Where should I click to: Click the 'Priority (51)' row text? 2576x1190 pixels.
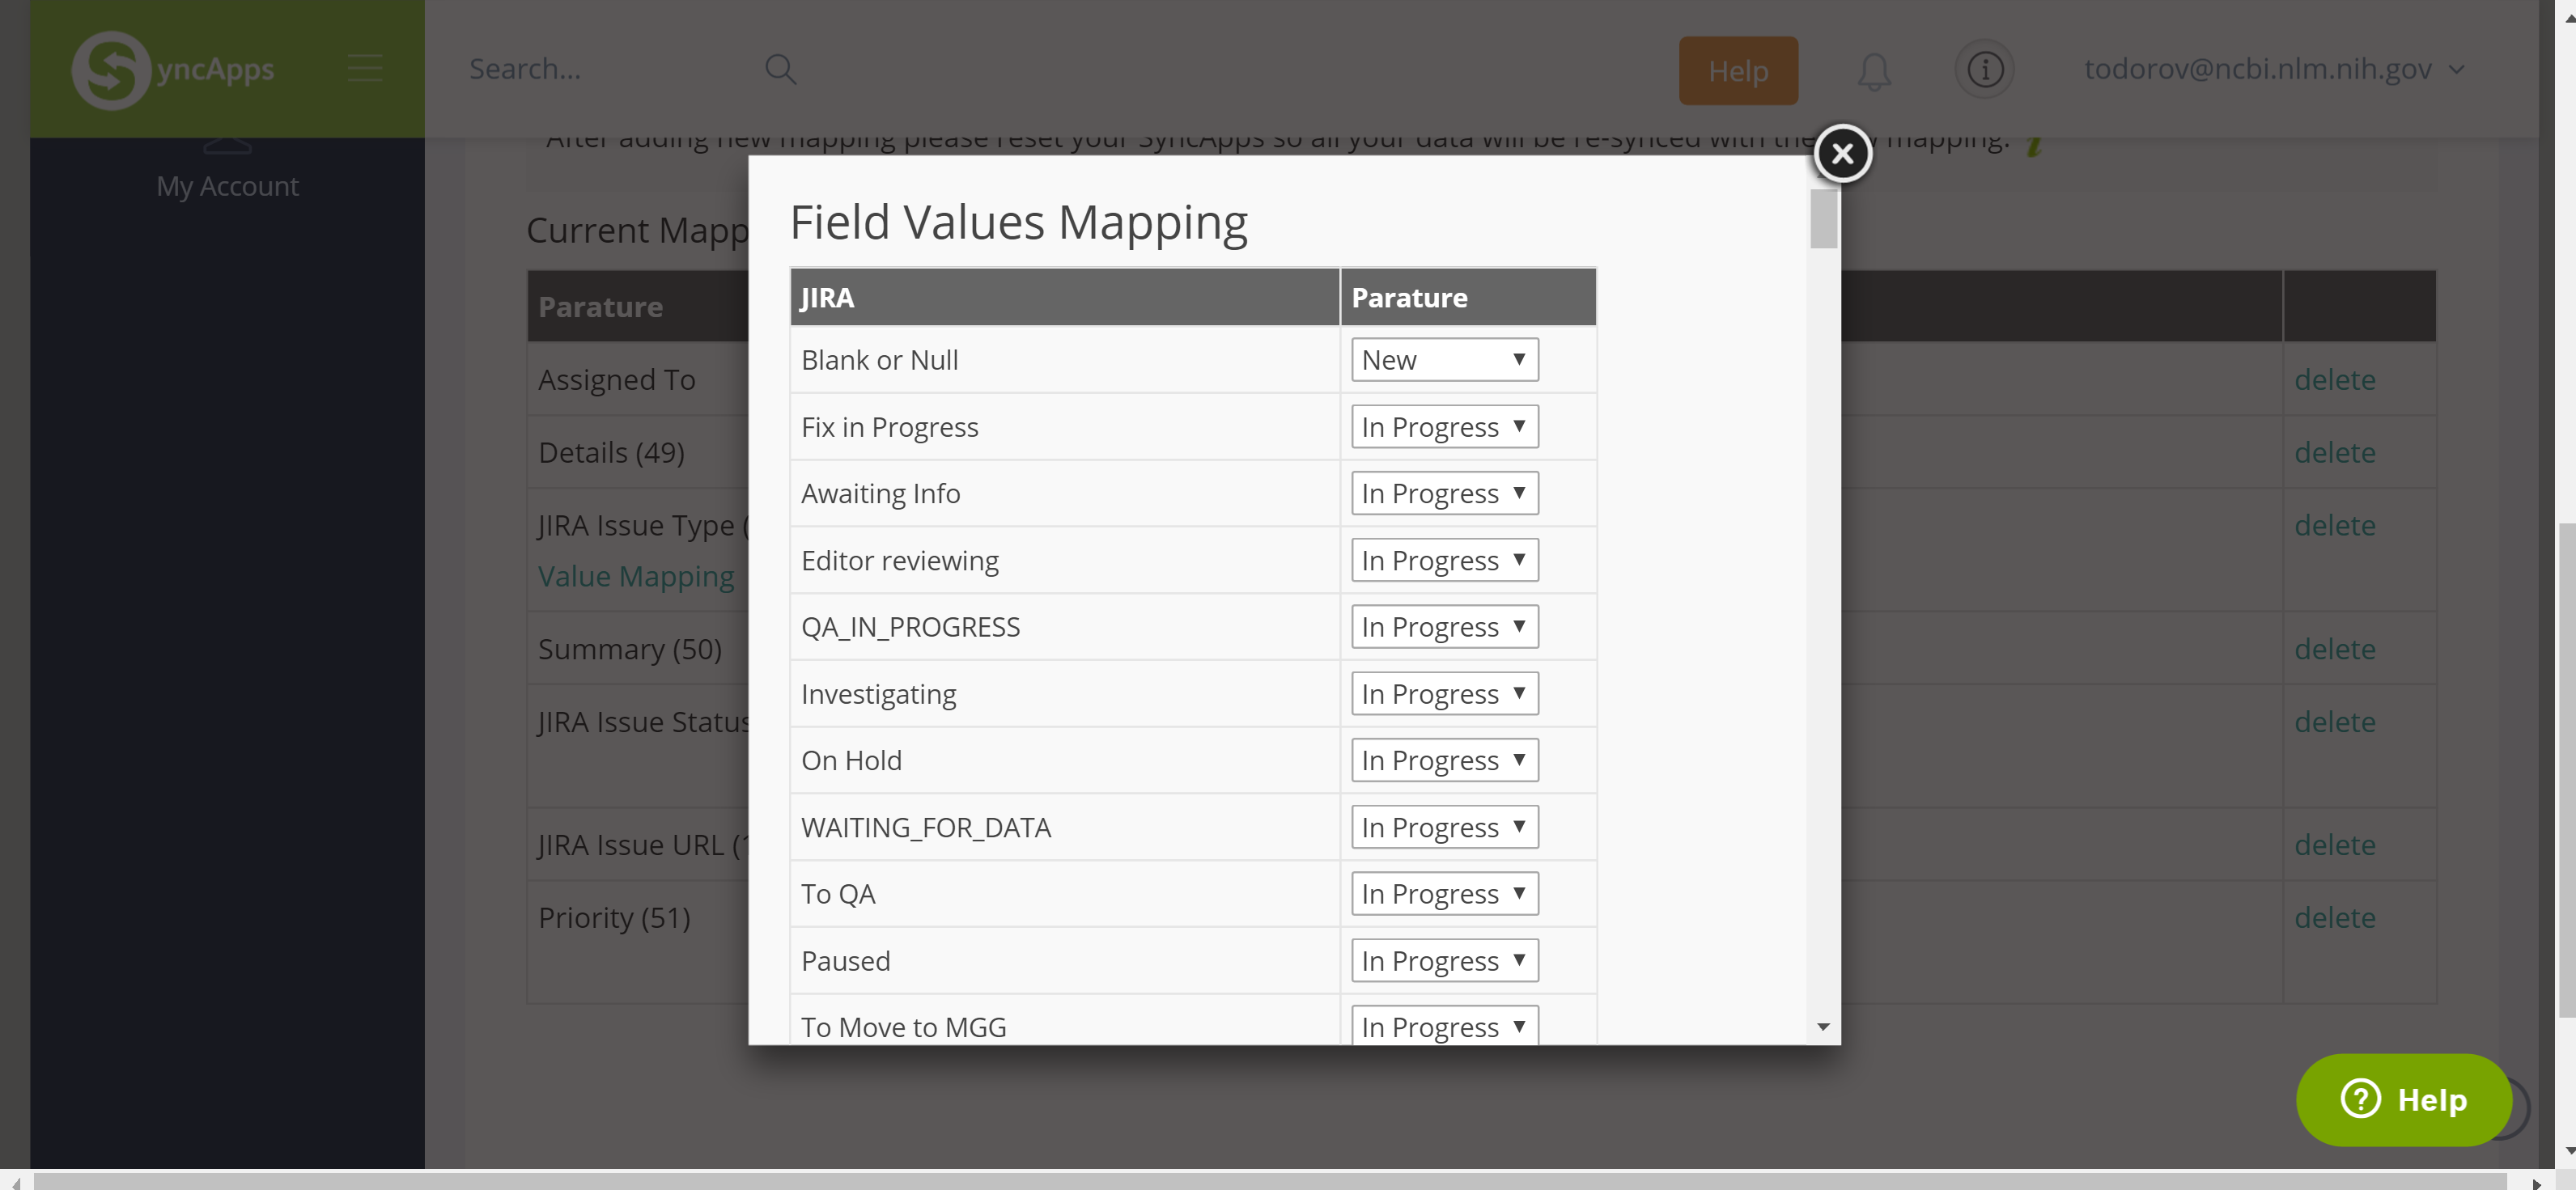click(x=614, y=918)
